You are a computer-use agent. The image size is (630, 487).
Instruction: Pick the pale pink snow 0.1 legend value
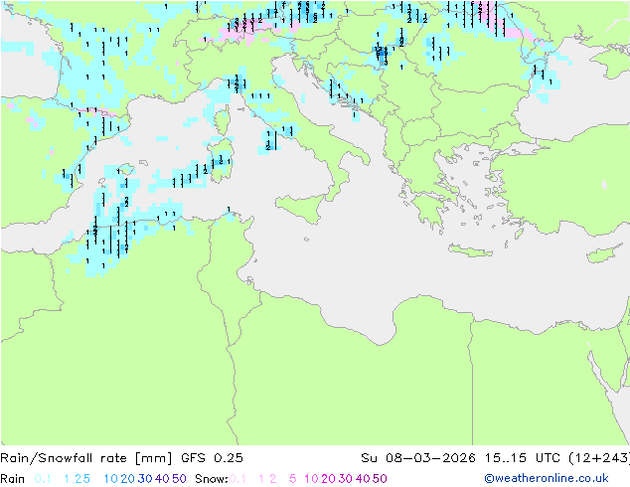(238, 479)
